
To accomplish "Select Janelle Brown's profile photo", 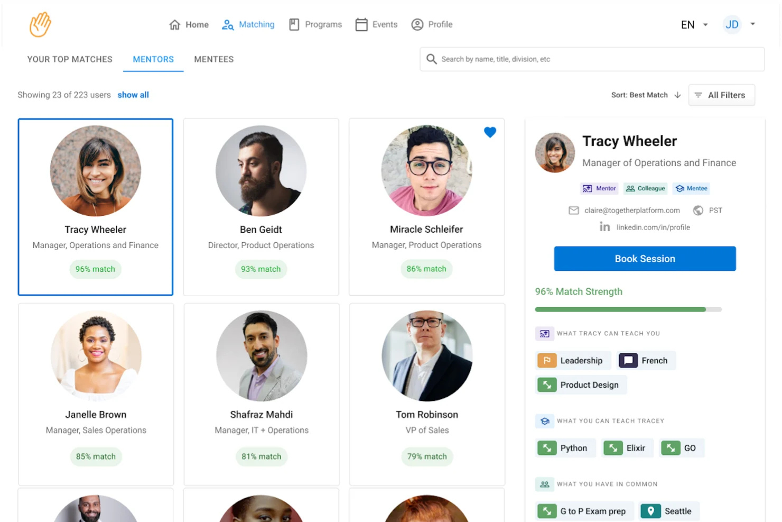I will click(96, 356).
